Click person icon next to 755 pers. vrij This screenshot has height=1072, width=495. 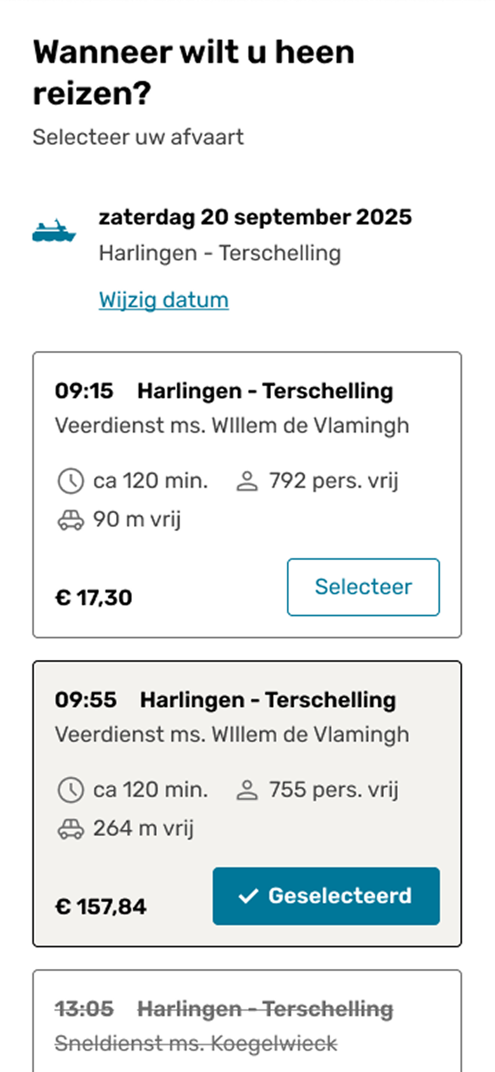tap(247, 790)
